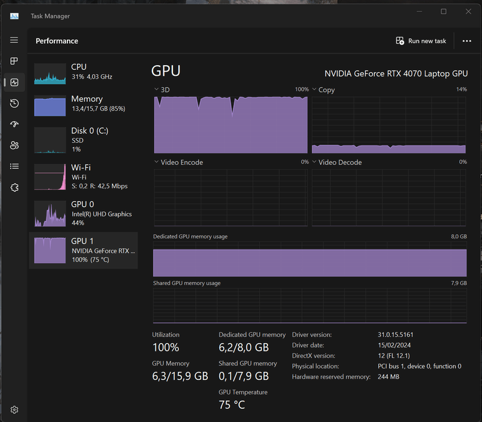The image size is (482, 422).
Task: Click the Task Manager app icon
Action: [x=14, y=16]
